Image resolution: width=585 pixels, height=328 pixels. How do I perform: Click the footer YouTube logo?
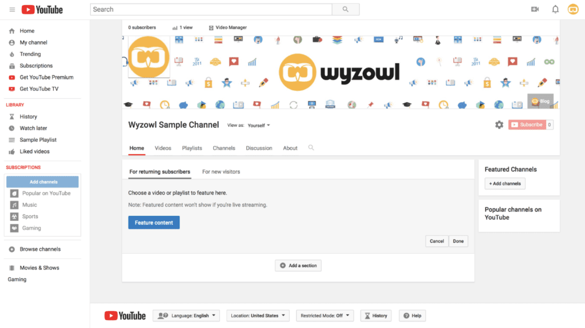[x=125, y=315]
